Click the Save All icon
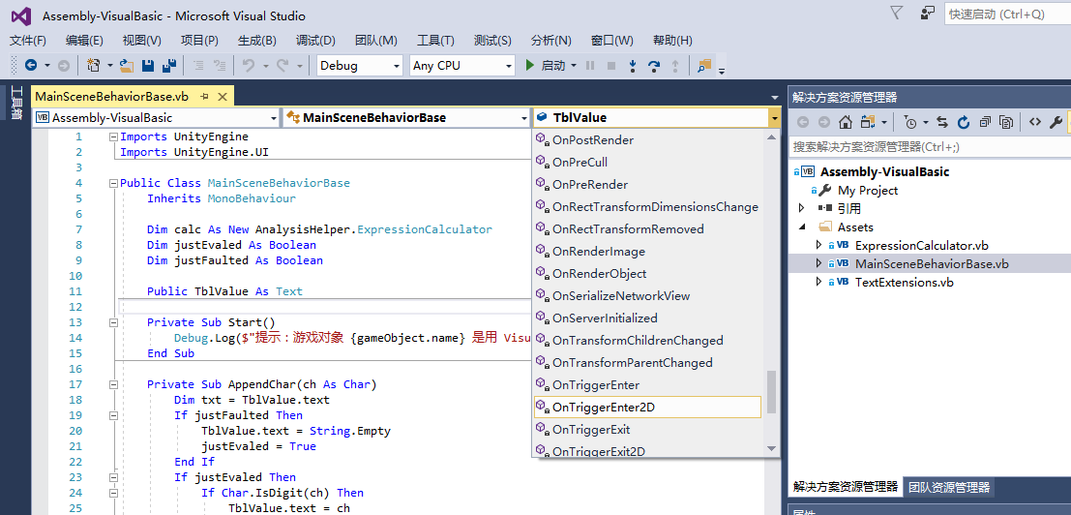 pos(169,66)
